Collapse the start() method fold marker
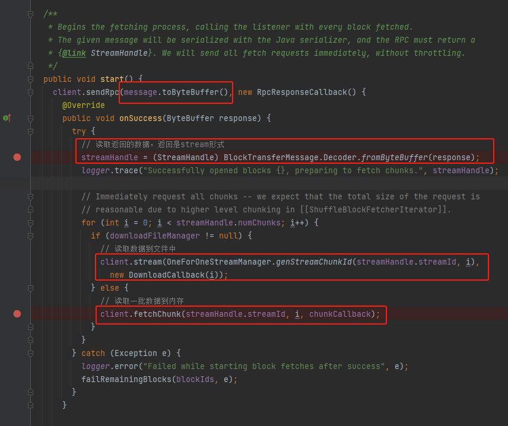508x426 pixels. pos(30,79)
